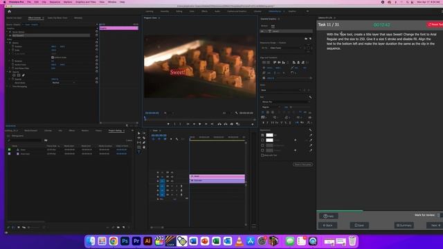This screenshot has height=249, width=443.
Task: Open the Styles None dropdown
Action: pyautogui.click(x=281, y=90)
